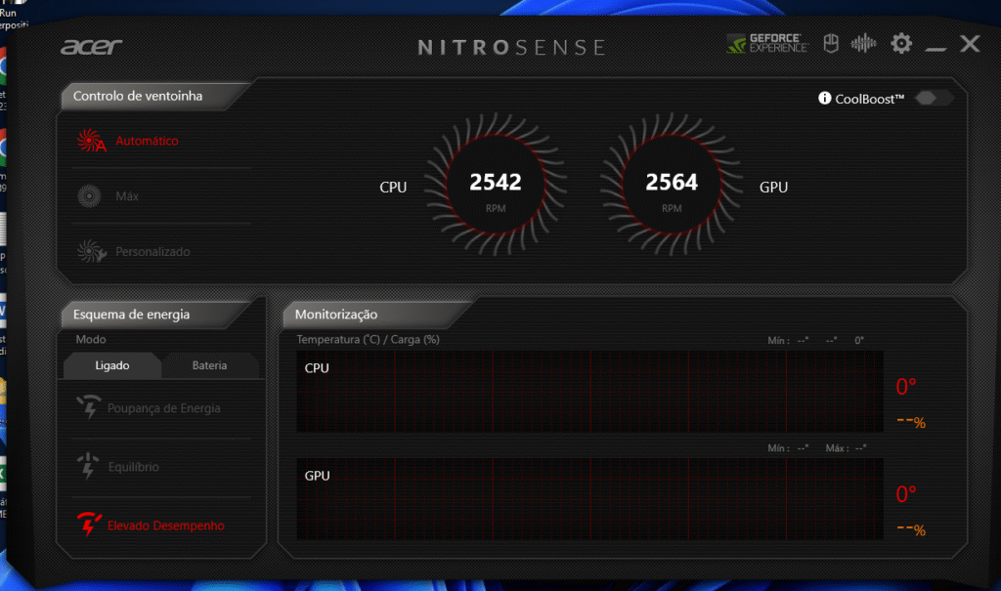1001x591 pixels.
Task: Open the acoustic sound profile icon
Action: point(864,43)
